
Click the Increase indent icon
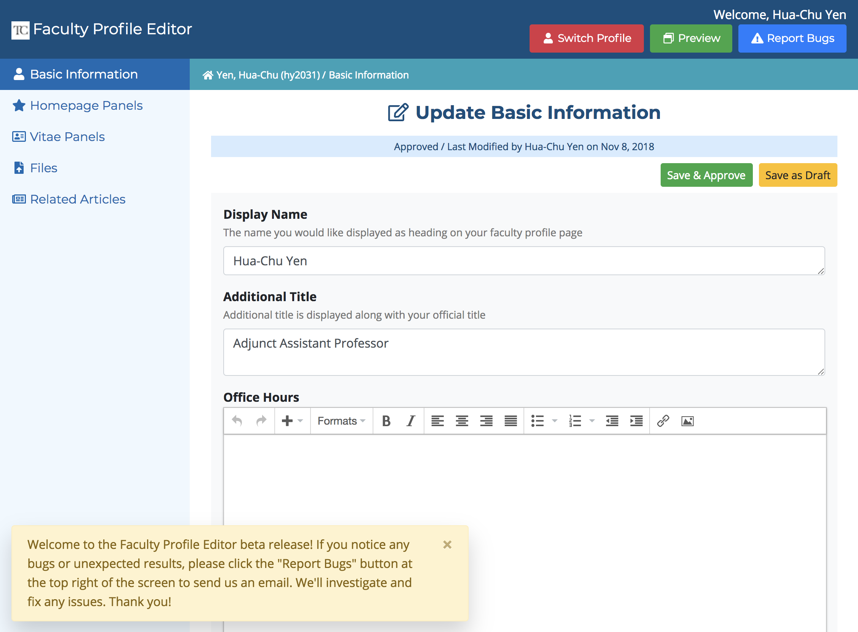coord(634,421)
